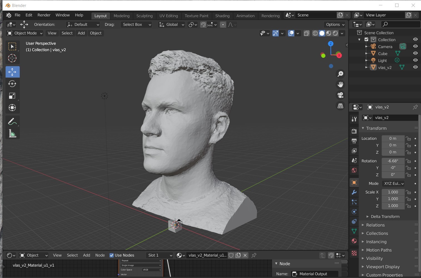Click the Options button in header
Image resolution: width=421 pixels, height=278 pixels.
(x=335, y=24)
